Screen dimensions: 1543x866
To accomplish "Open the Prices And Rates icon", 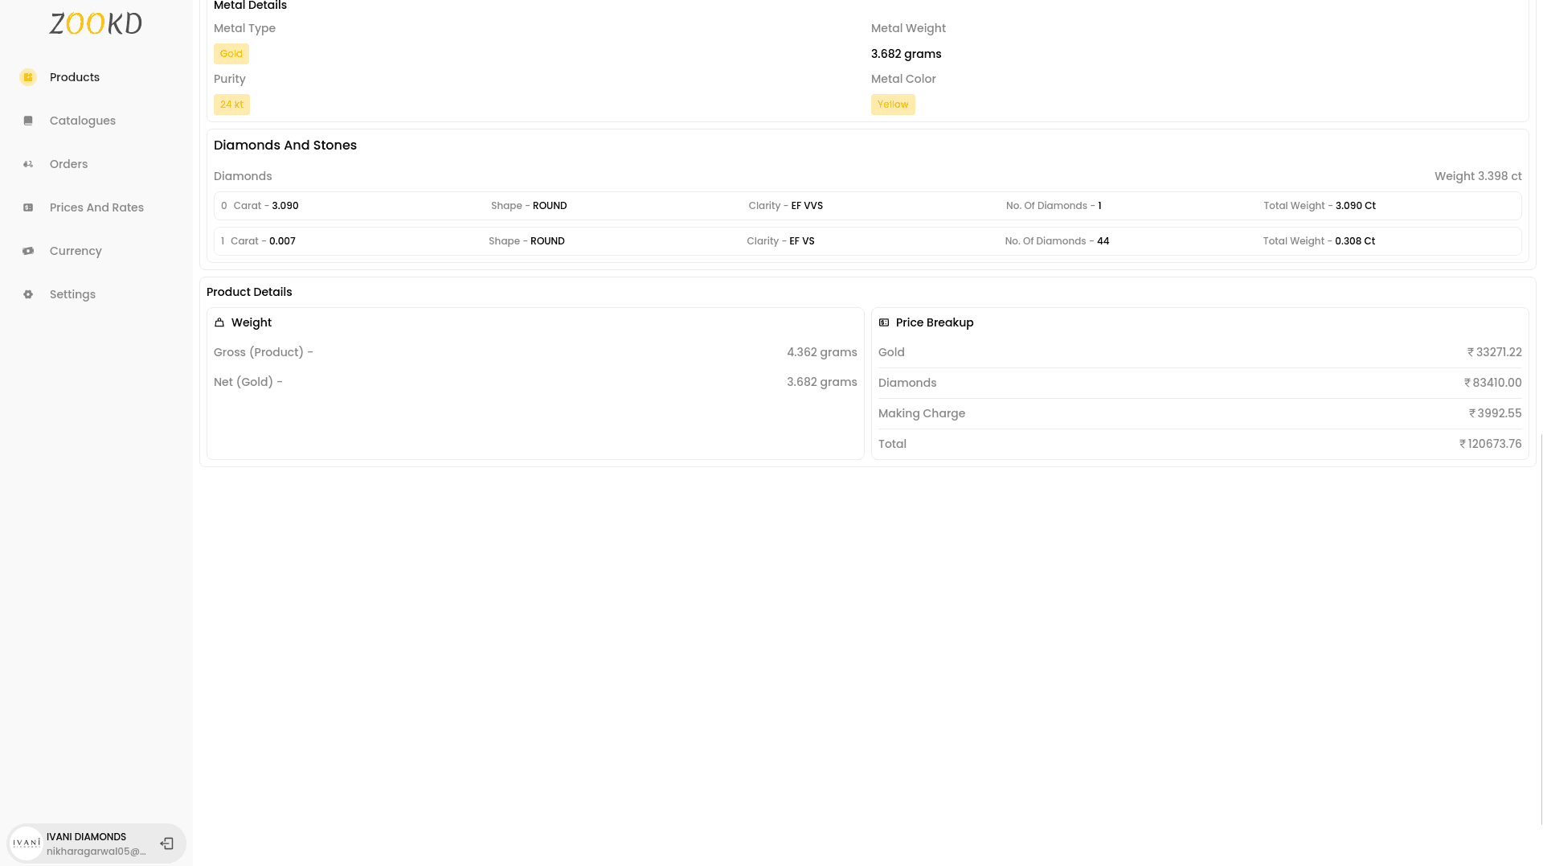I will 28,207.
